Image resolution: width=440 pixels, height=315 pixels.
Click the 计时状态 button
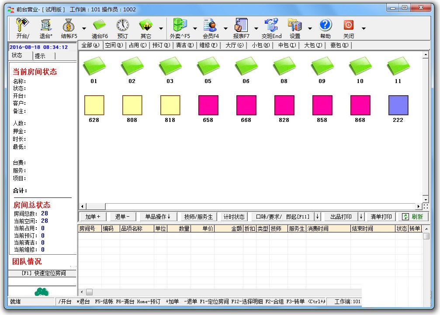coord(234,217)
